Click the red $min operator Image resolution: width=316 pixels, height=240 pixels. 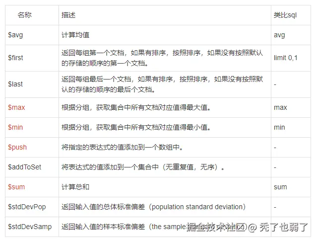tap(15, 127)
